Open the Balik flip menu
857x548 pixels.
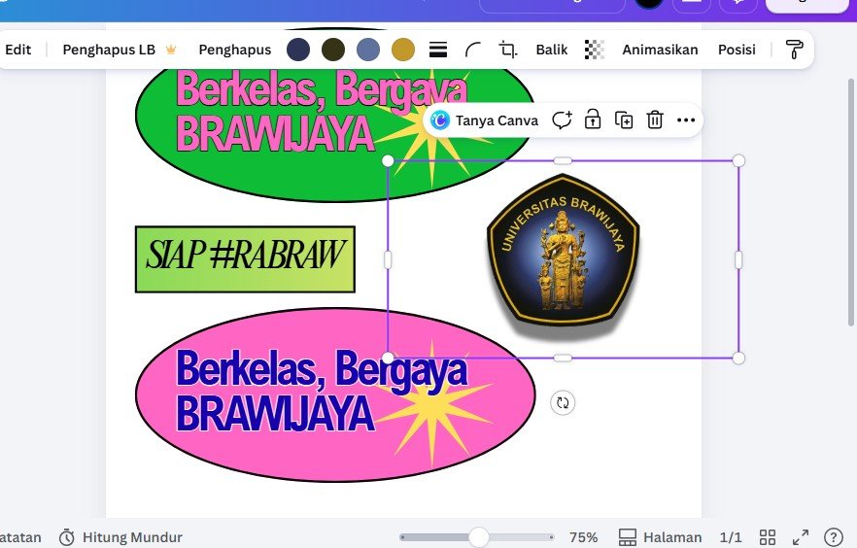(552, 50)
